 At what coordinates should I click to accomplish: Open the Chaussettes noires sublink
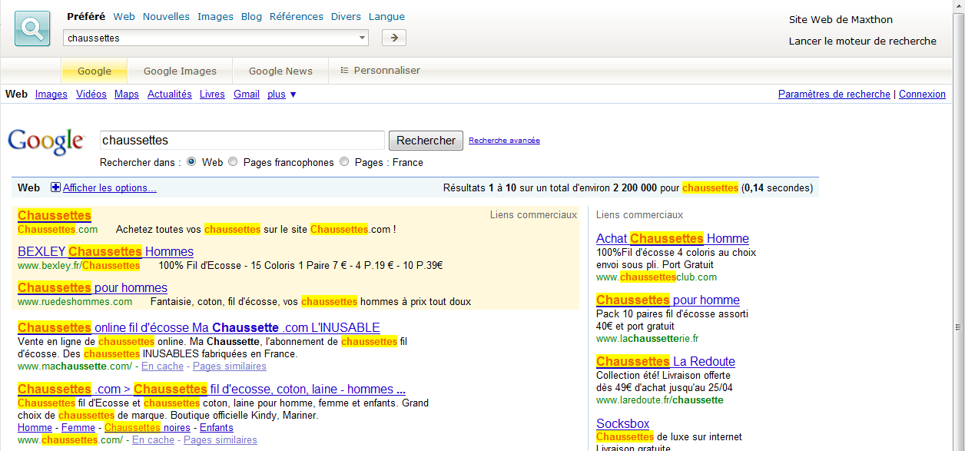148,428
